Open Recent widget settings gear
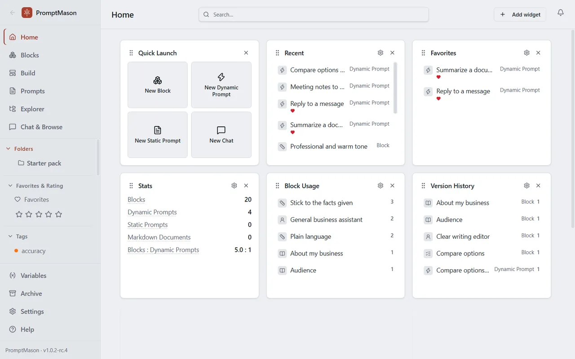The height and width of the screenshot is (359, 575). [x=380, y=53]
